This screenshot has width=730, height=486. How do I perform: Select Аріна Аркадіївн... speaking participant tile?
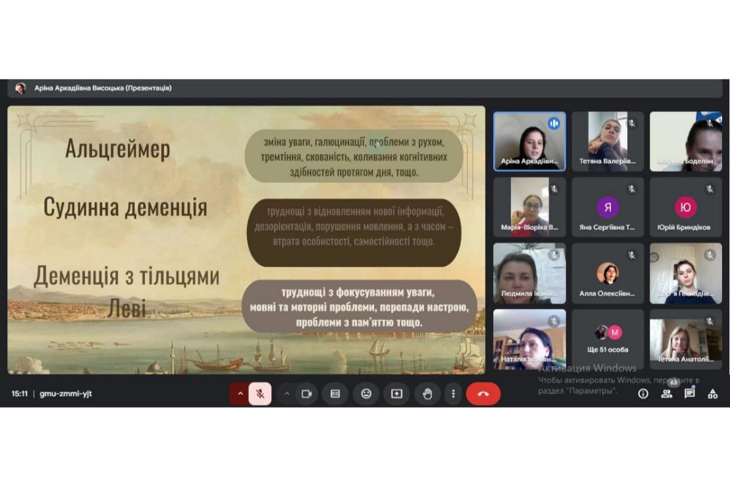(x=529, y=142)
